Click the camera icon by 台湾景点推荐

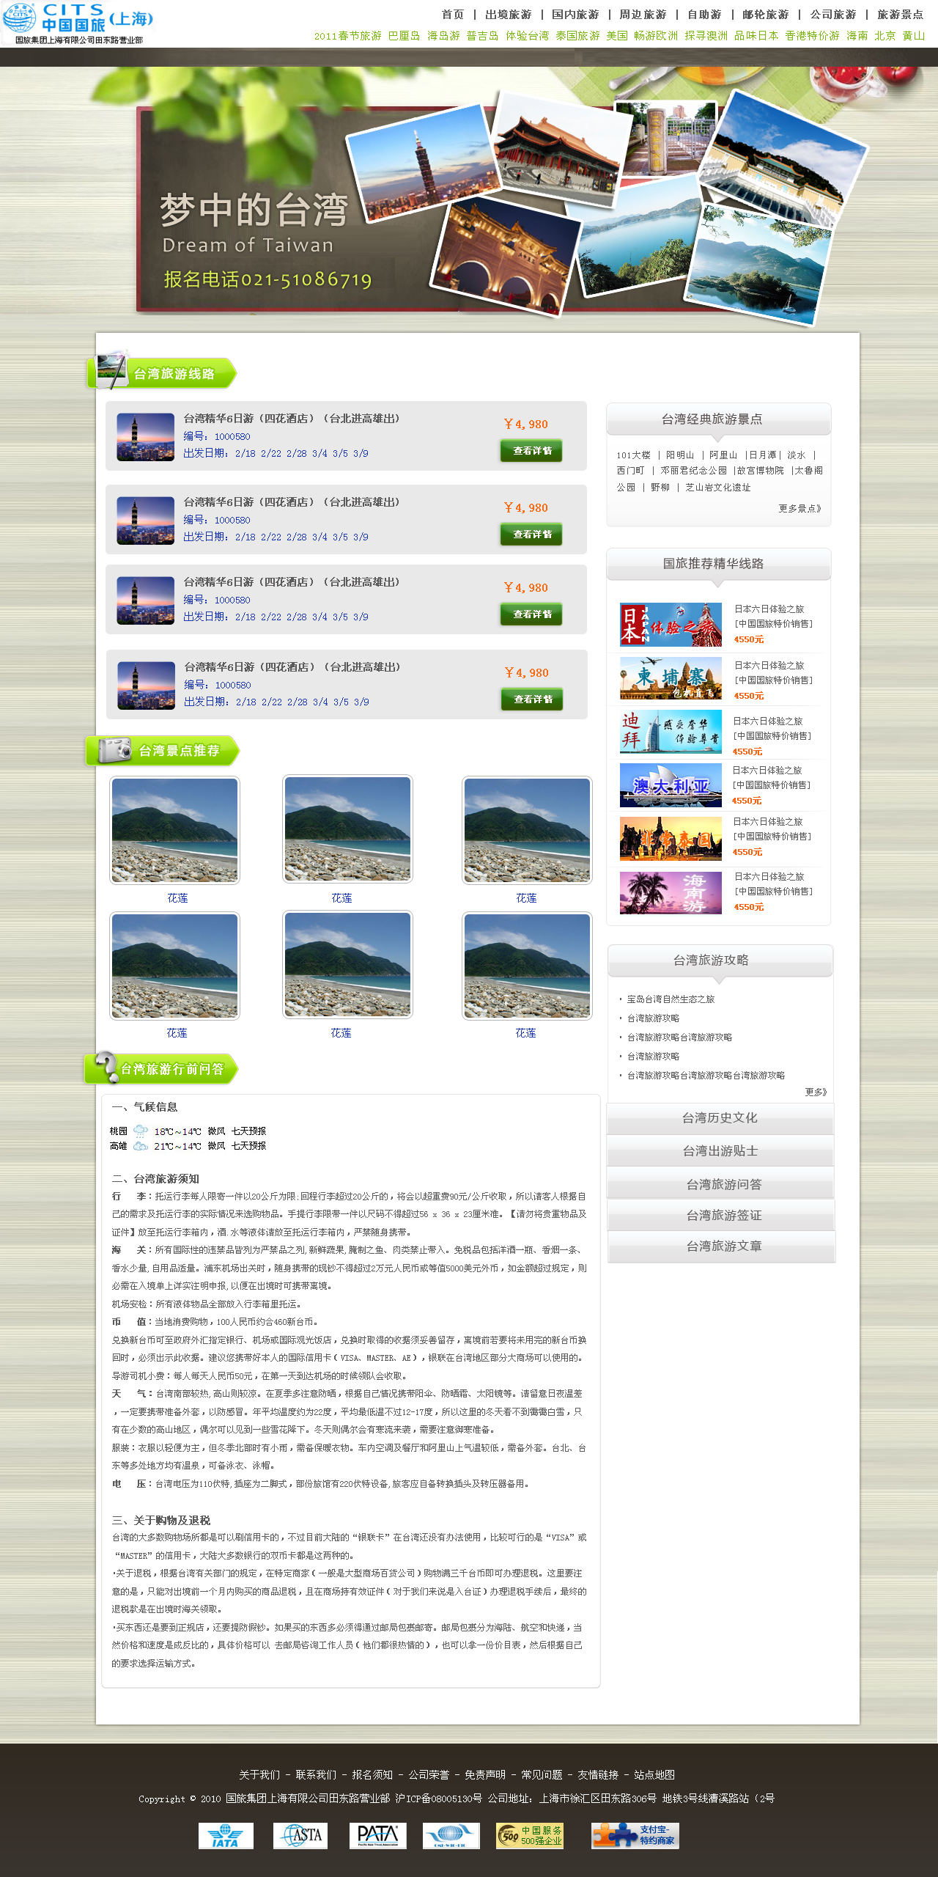pos(115,749)
